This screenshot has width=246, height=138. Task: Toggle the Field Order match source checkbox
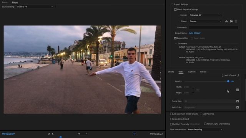tap(238, 107)
